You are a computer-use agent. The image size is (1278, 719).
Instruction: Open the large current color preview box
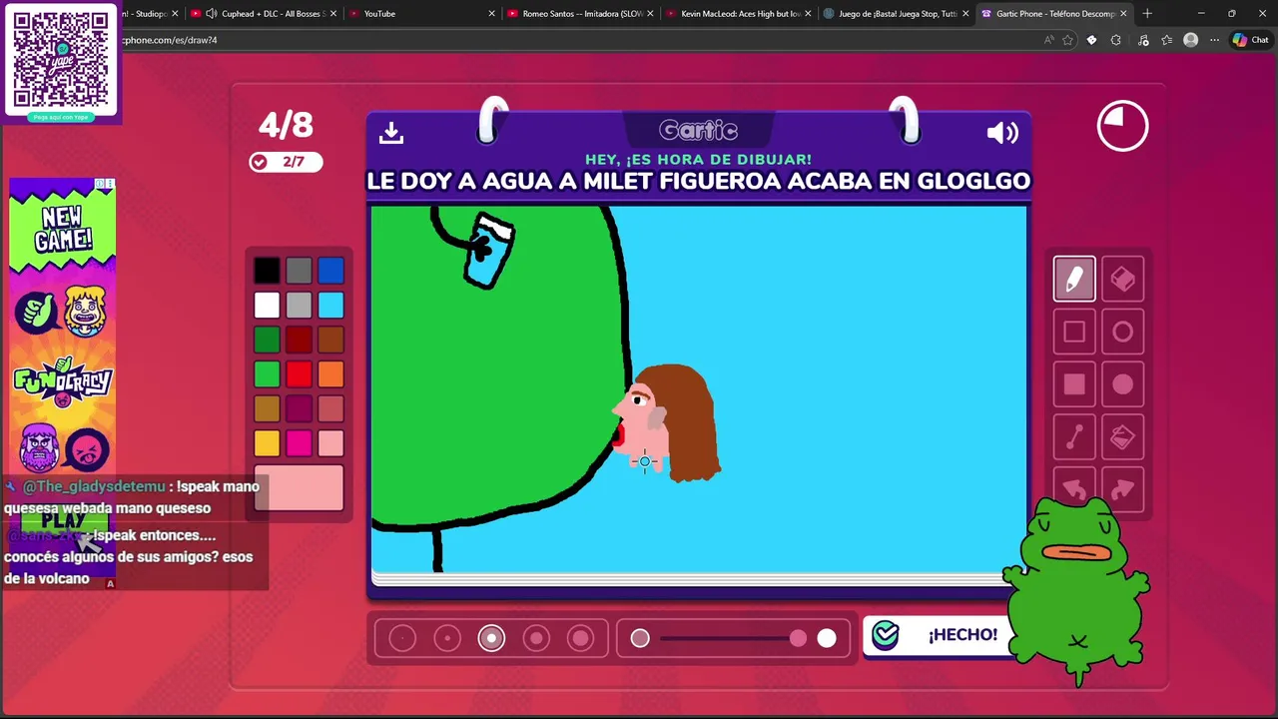[x=299, y=488]
